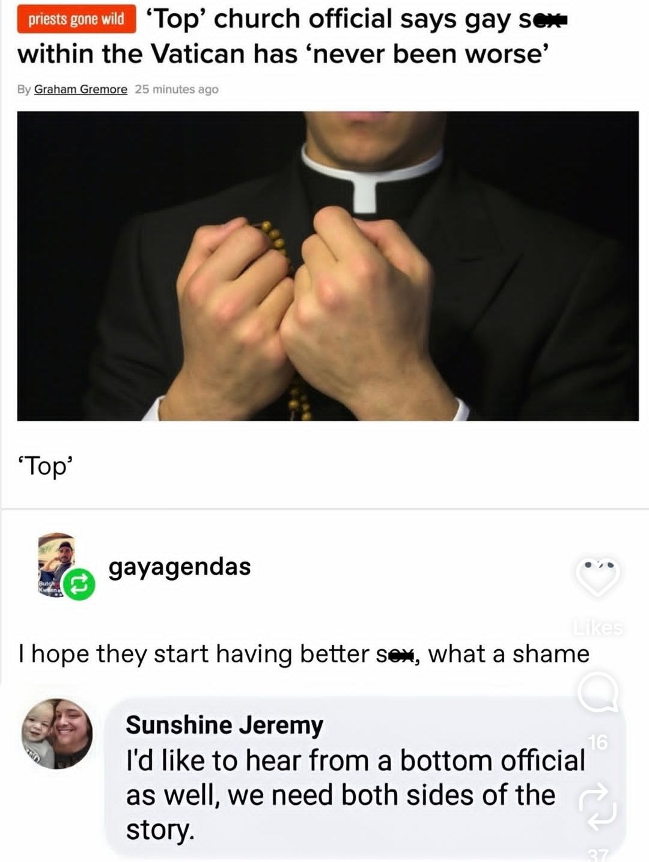Open Sunshine Jeremy's profile photo

click(57, 733)
